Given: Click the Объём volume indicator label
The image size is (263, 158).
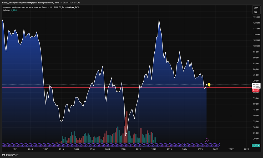Looking at the screenshot, I should [x=6, y=10].
